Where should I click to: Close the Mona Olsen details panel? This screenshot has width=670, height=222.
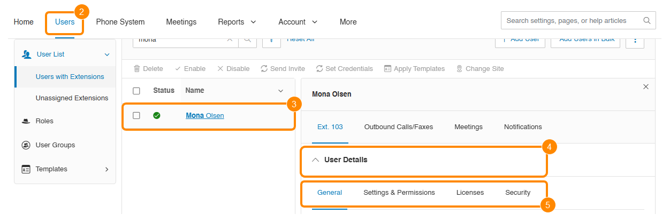pyautogui.click(x=645, y=87)
